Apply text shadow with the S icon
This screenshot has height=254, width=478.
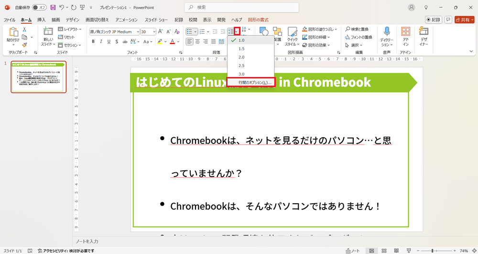click(117, 42)
